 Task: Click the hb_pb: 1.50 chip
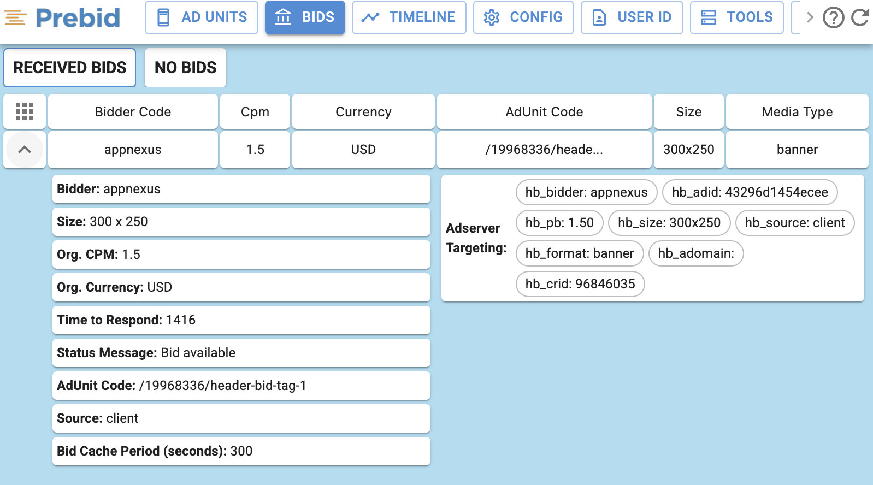(559, 223)
